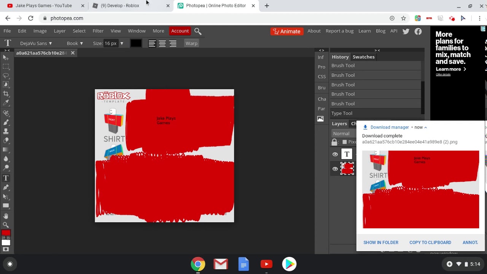Open the red foreground color swatch
The height and width of the screenshot is (274, 487).
6,233
